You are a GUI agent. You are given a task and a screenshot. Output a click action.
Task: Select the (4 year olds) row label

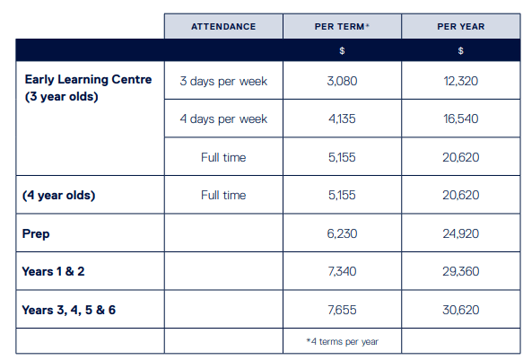click(58, 195)
